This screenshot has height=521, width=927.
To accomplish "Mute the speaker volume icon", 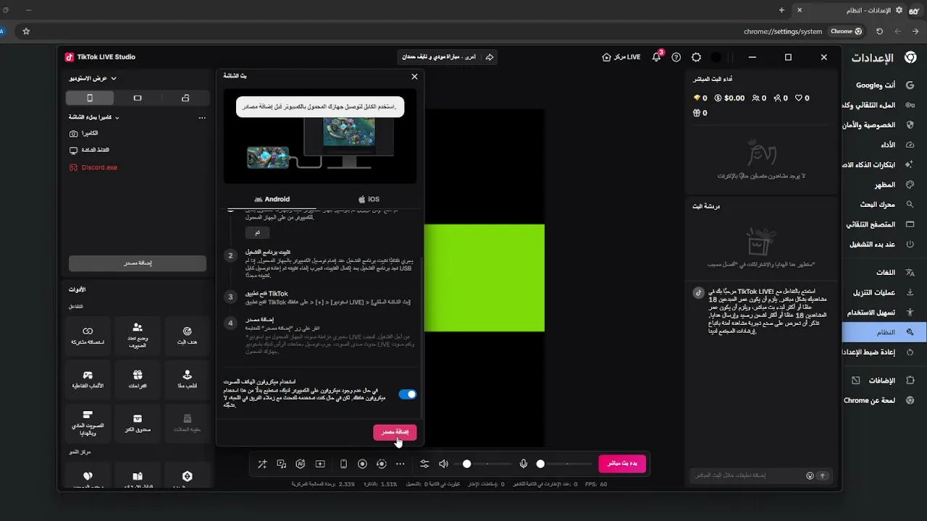I will 444,464.
